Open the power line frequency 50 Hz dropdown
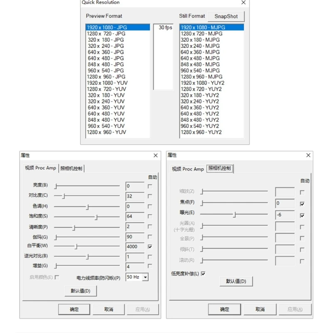Screen dimensions: 333x333 [145, 277]
